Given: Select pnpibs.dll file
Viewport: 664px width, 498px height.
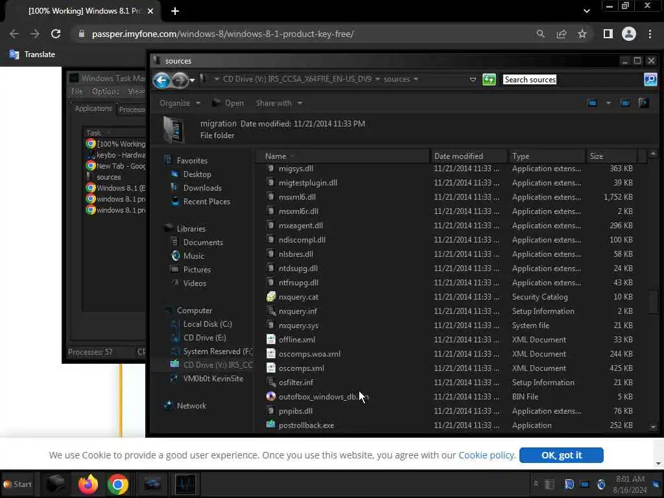Looking at the screenshot, I should [296, 410].
